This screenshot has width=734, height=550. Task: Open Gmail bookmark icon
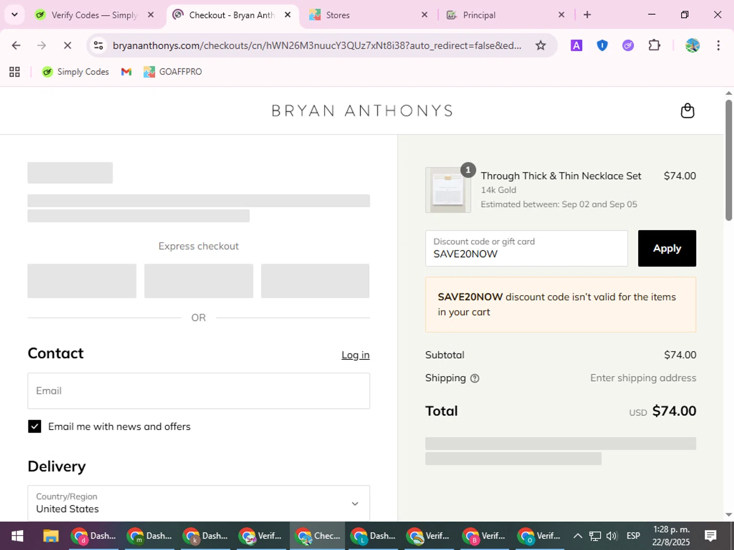(126, 72)
